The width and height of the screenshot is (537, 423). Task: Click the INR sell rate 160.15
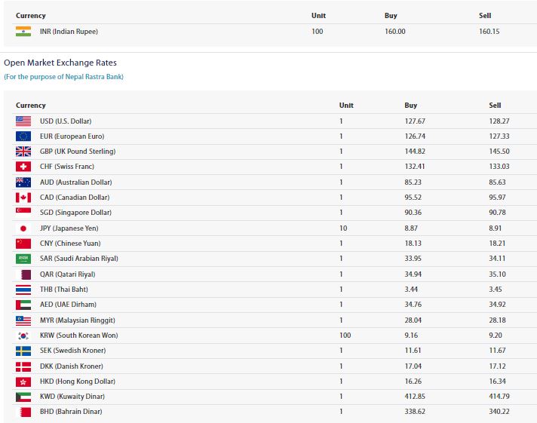[x=489, y=32]
